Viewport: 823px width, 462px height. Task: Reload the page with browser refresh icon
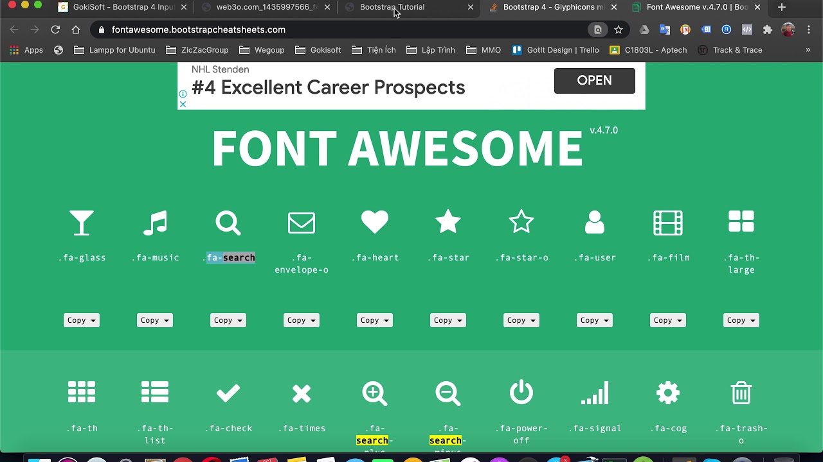point(55,30)
